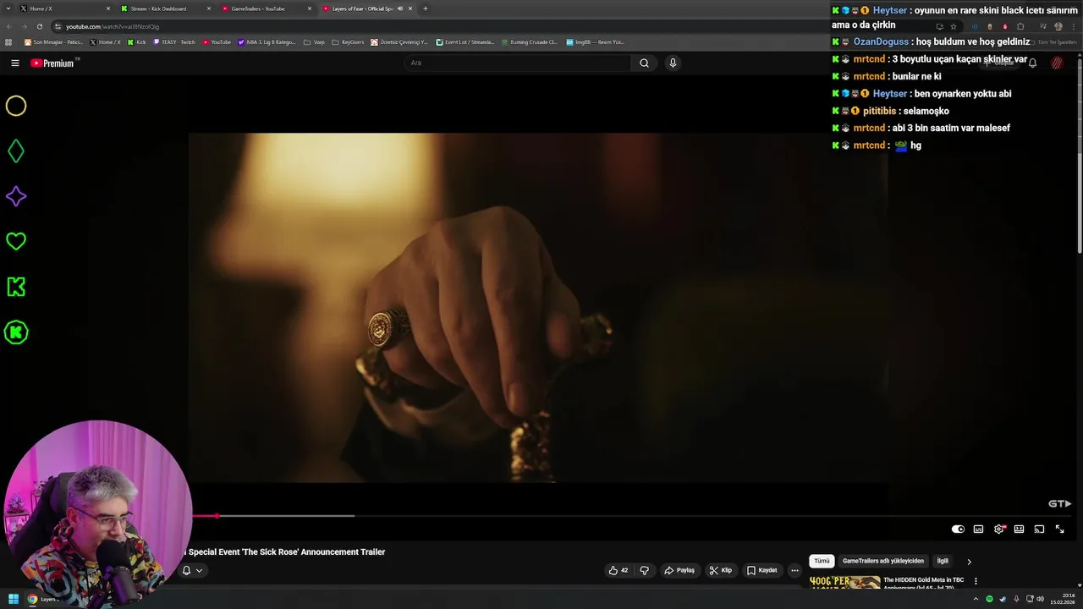Show next filter chips arrow
This screenshot has width=1083, height=609.
[969, 561]
